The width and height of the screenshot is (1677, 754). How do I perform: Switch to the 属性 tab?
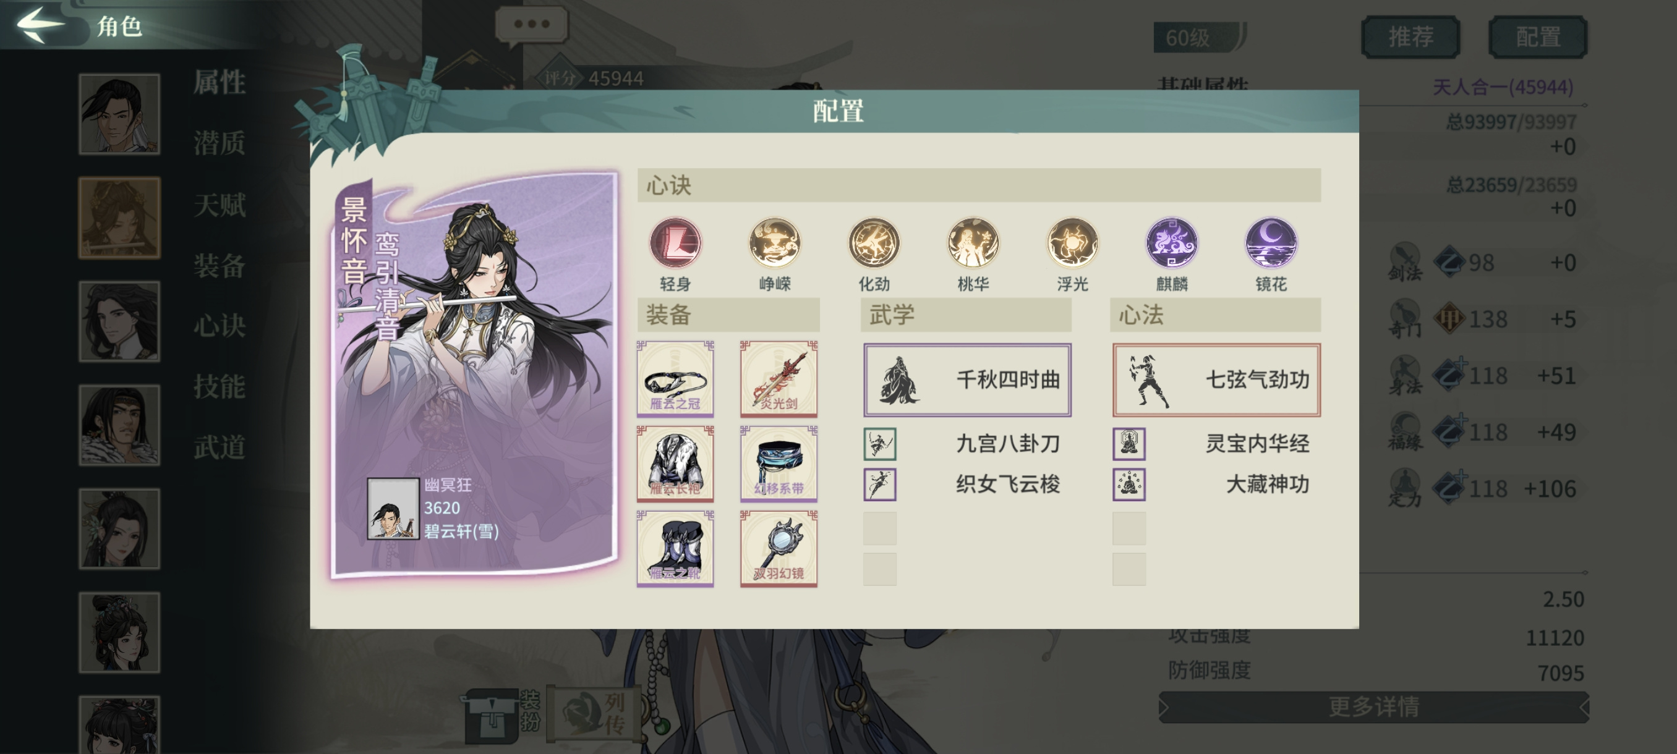[220, 83]
